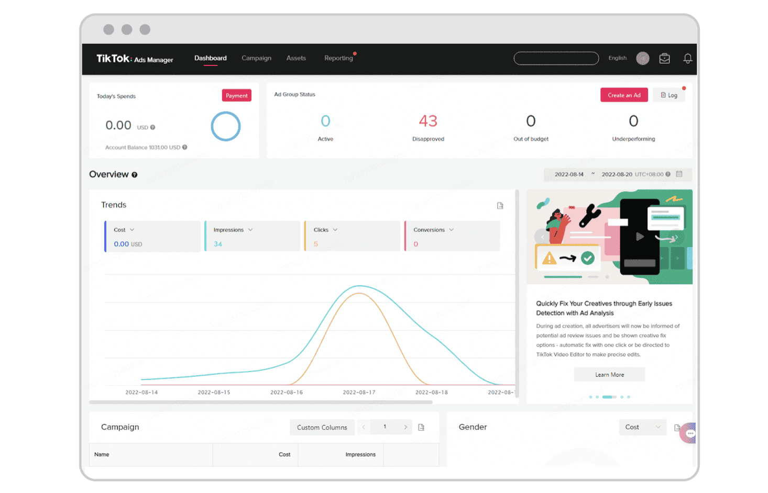Click Learn More on the promo card

[x=609, y=375]
